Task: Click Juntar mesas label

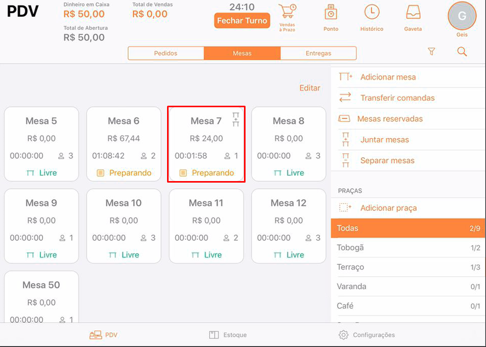Action: [385, 140]
